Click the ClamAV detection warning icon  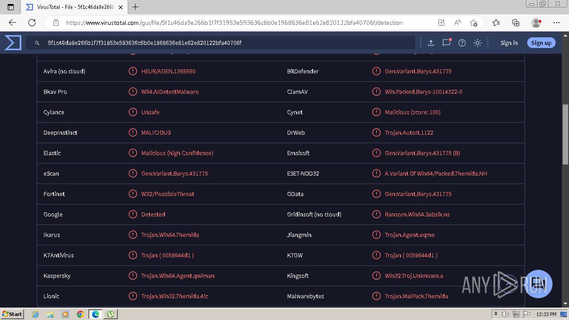pos(376,92)
